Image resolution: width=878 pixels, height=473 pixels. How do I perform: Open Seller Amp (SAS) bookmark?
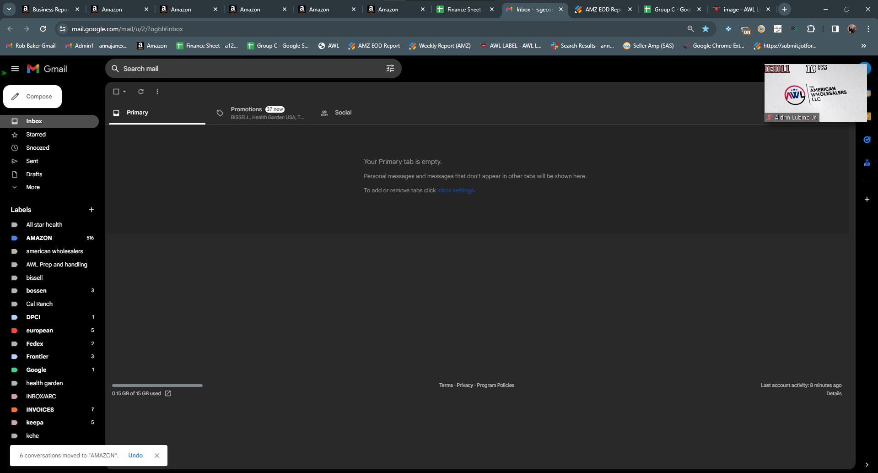(648, 46)
